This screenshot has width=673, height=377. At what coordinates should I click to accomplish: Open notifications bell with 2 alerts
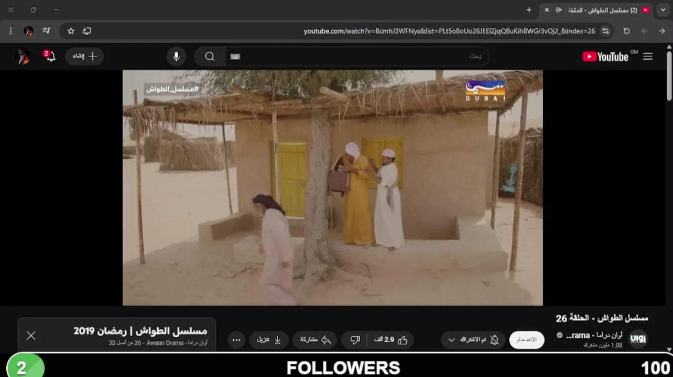49,56
